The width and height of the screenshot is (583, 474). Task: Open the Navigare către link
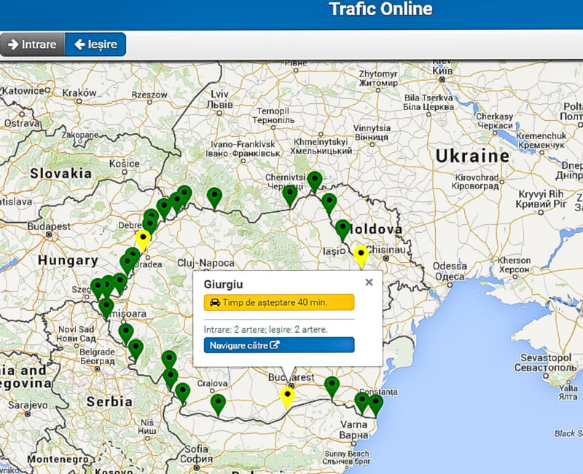tap(279, 345)
